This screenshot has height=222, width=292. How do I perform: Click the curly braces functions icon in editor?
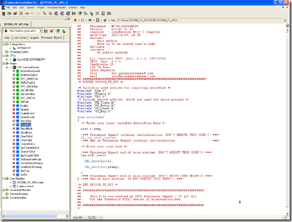pyautogui.click(x=82, y=20)
